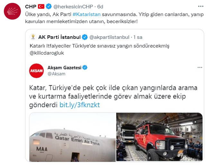209x166 pixels.
Task: Click the CHP red profile avatar
Action: 13,11
